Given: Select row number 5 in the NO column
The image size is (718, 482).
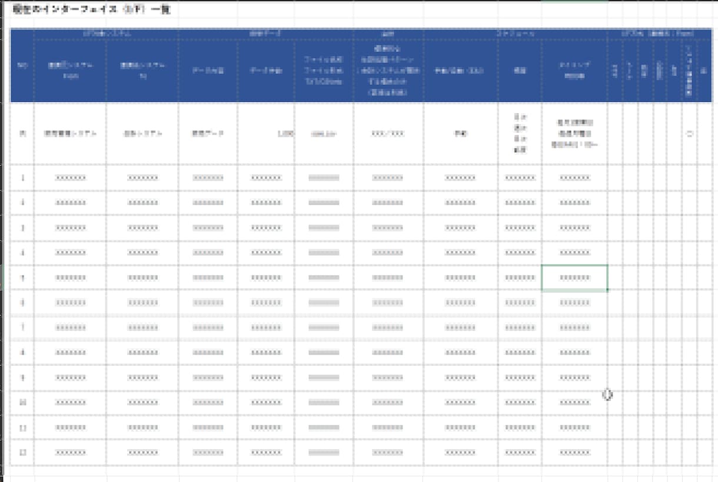Looking at the screenshot, I should coord(22,278).
